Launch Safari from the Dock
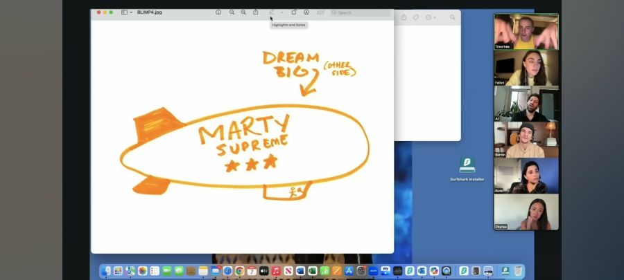624x280 pixels. click(x=227, y=271)
